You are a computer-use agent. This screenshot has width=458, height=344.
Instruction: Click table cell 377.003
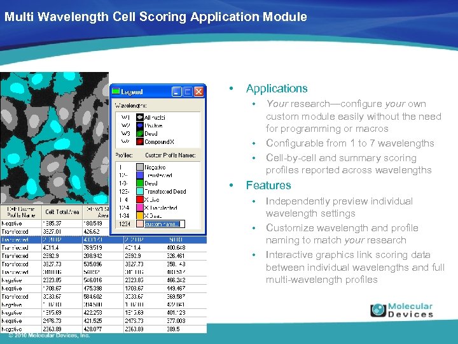tap(176, 321)
